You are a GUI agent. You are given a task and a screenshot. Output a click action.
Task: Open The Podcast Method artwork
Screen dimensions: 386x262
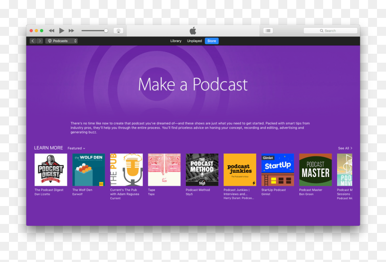coord(202,170)
